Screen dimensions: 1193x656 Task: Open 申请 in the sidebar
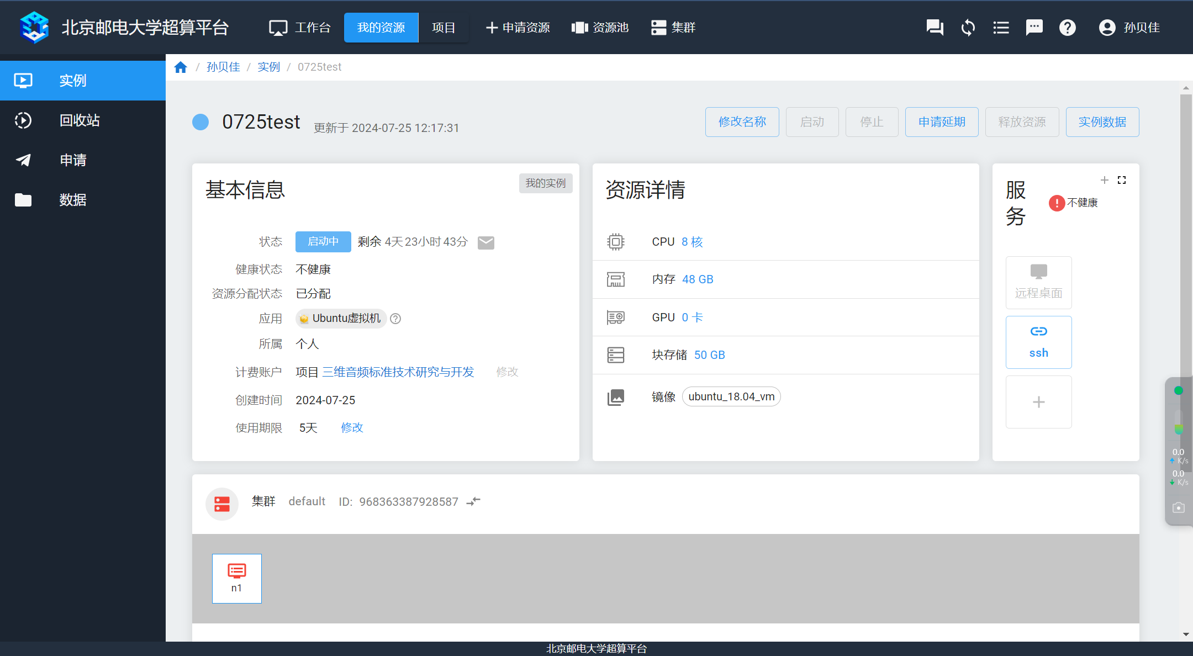click(83, 160)
